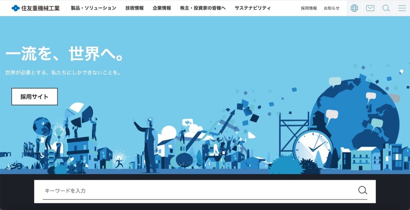This screenshot has width=410, height=210.
Task: Open the 株主・投資家の皆様へ menu
Action: [x=203, y=8]
